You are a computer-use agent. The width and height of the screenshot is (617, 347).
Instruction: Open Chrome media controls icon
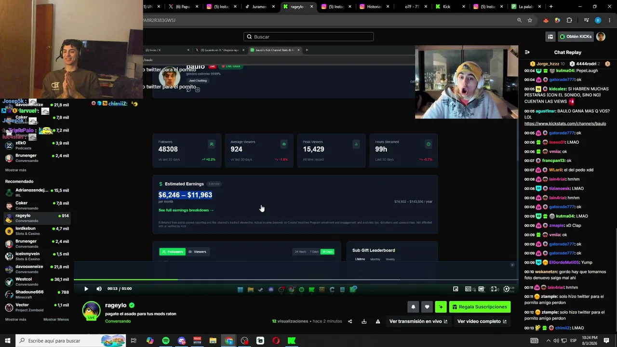(586, 20)
